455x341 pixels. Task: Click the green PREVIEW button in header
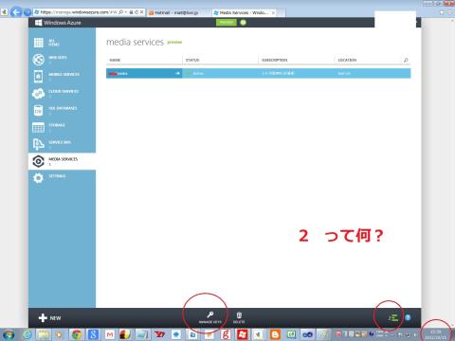pos(227,23)
